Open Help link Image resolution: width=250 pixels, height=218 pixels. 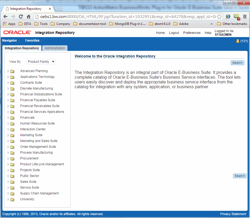pos(208,33)
